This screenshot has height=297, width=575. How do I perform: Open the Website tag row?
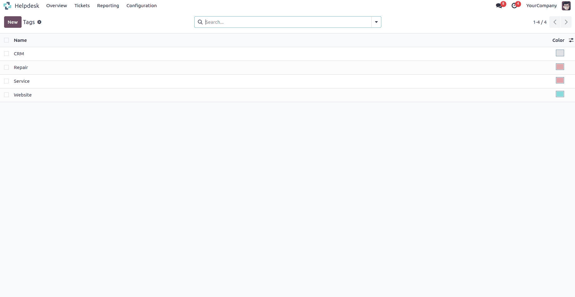click(x=287, y=95)
